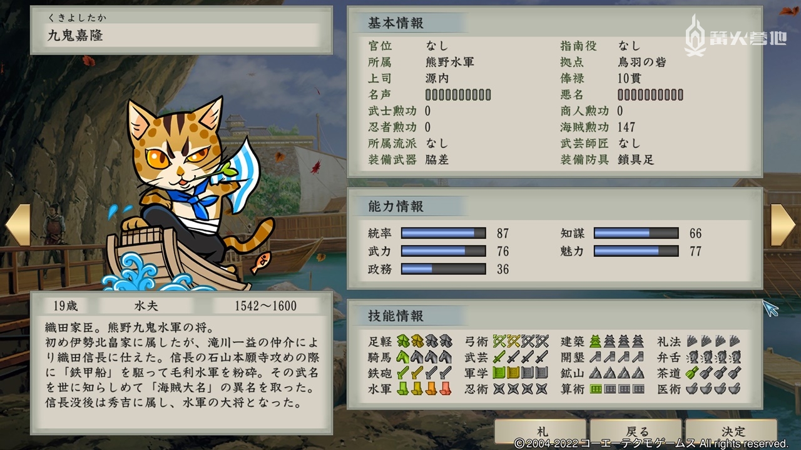The image size is (801, 450).
Task: Select the 戻る back button
Action: pyautogui.click(x=636, y=431)
